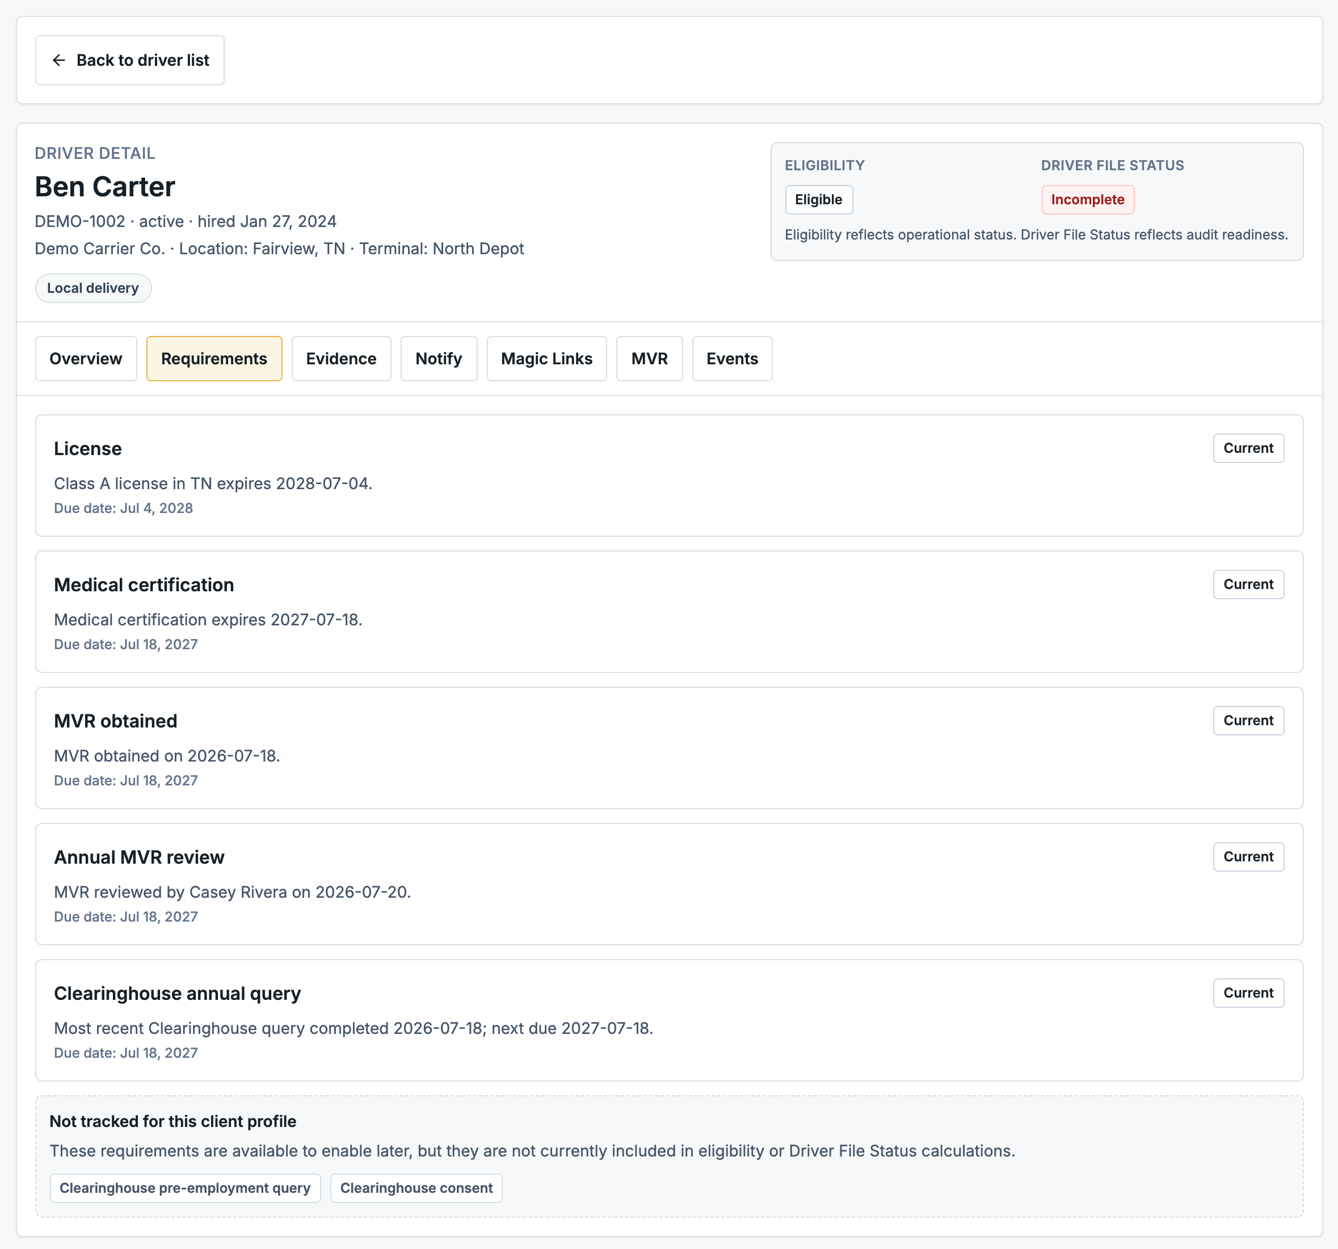Click the ELIGIBILITY label

[x=824, y=166]
